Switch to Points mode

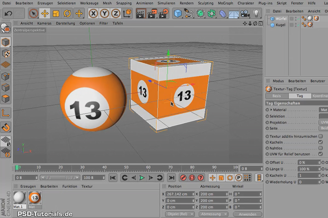(6, 76)
